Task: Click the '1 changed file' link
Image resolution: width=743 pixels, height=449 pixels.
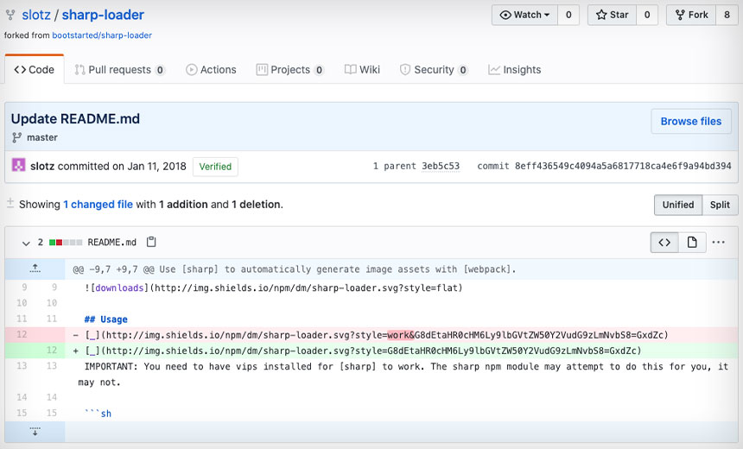Action: 98,204
